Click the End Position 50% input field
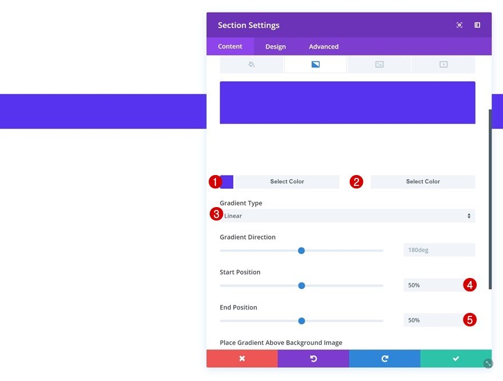The height and width of the screenshot is (381, 503). (439, 320)
